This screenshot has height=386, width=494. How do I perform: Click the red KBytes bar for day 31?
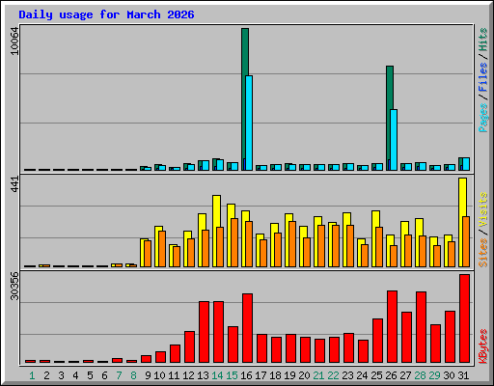[x=464, y=318]
